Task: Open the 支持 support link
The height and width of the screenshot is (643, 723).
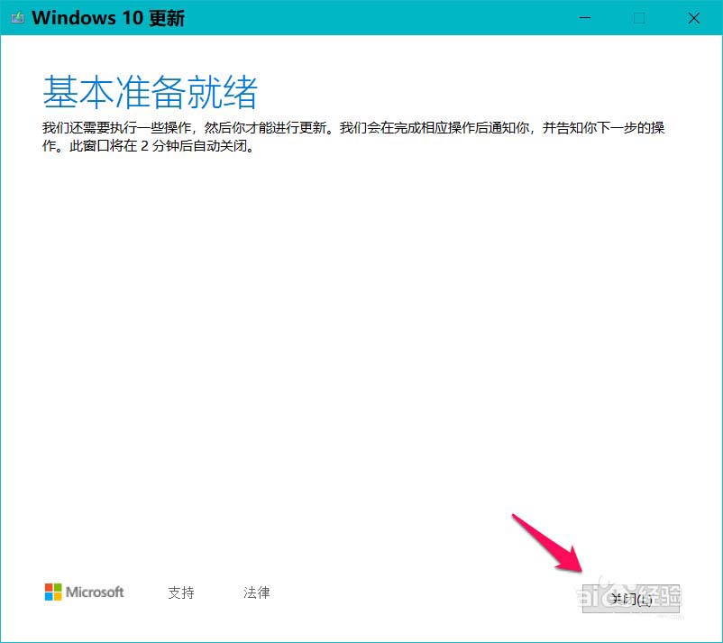Action: tap(181, 592)
